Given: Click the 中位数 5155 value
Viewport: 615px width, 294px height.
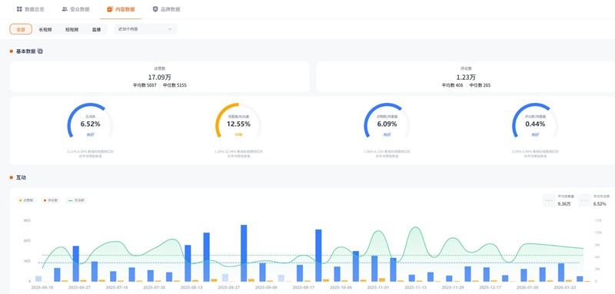Looking at the screenshot, I should [x=175, y=85].
